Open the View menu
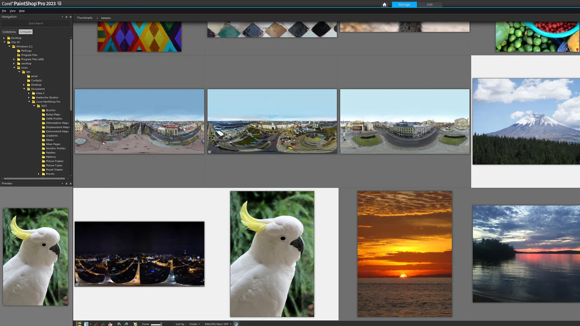The width and height of the screenshot is (580, 326). (13, 11)
